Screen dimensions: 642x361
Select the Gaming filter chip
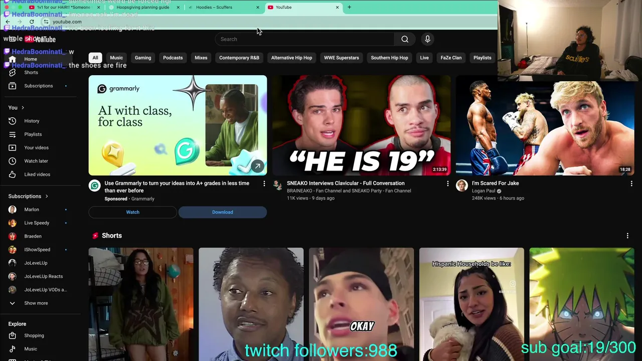pos(143,58)
